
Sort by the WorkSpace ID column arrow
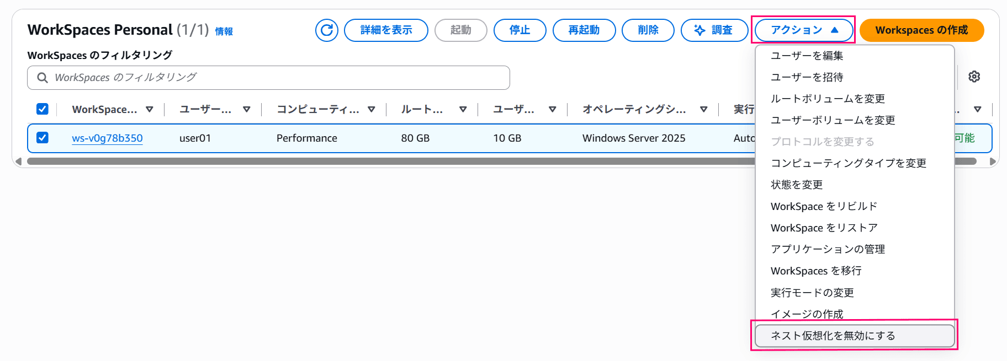(150, 110)
